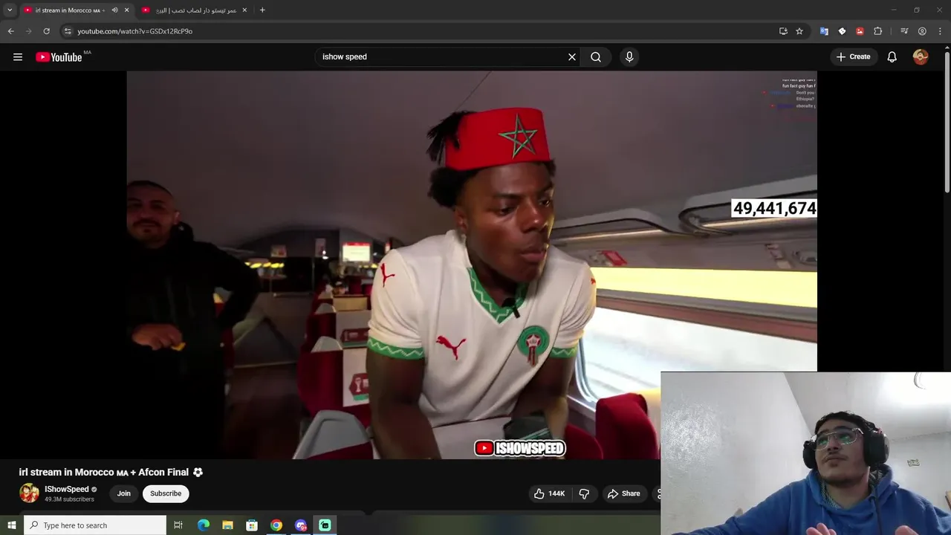Image resolution: width=951 pixels, height=535 pixels.
Task: Open Microsoft Store from the taskbar
Action: tap(252, 525)
